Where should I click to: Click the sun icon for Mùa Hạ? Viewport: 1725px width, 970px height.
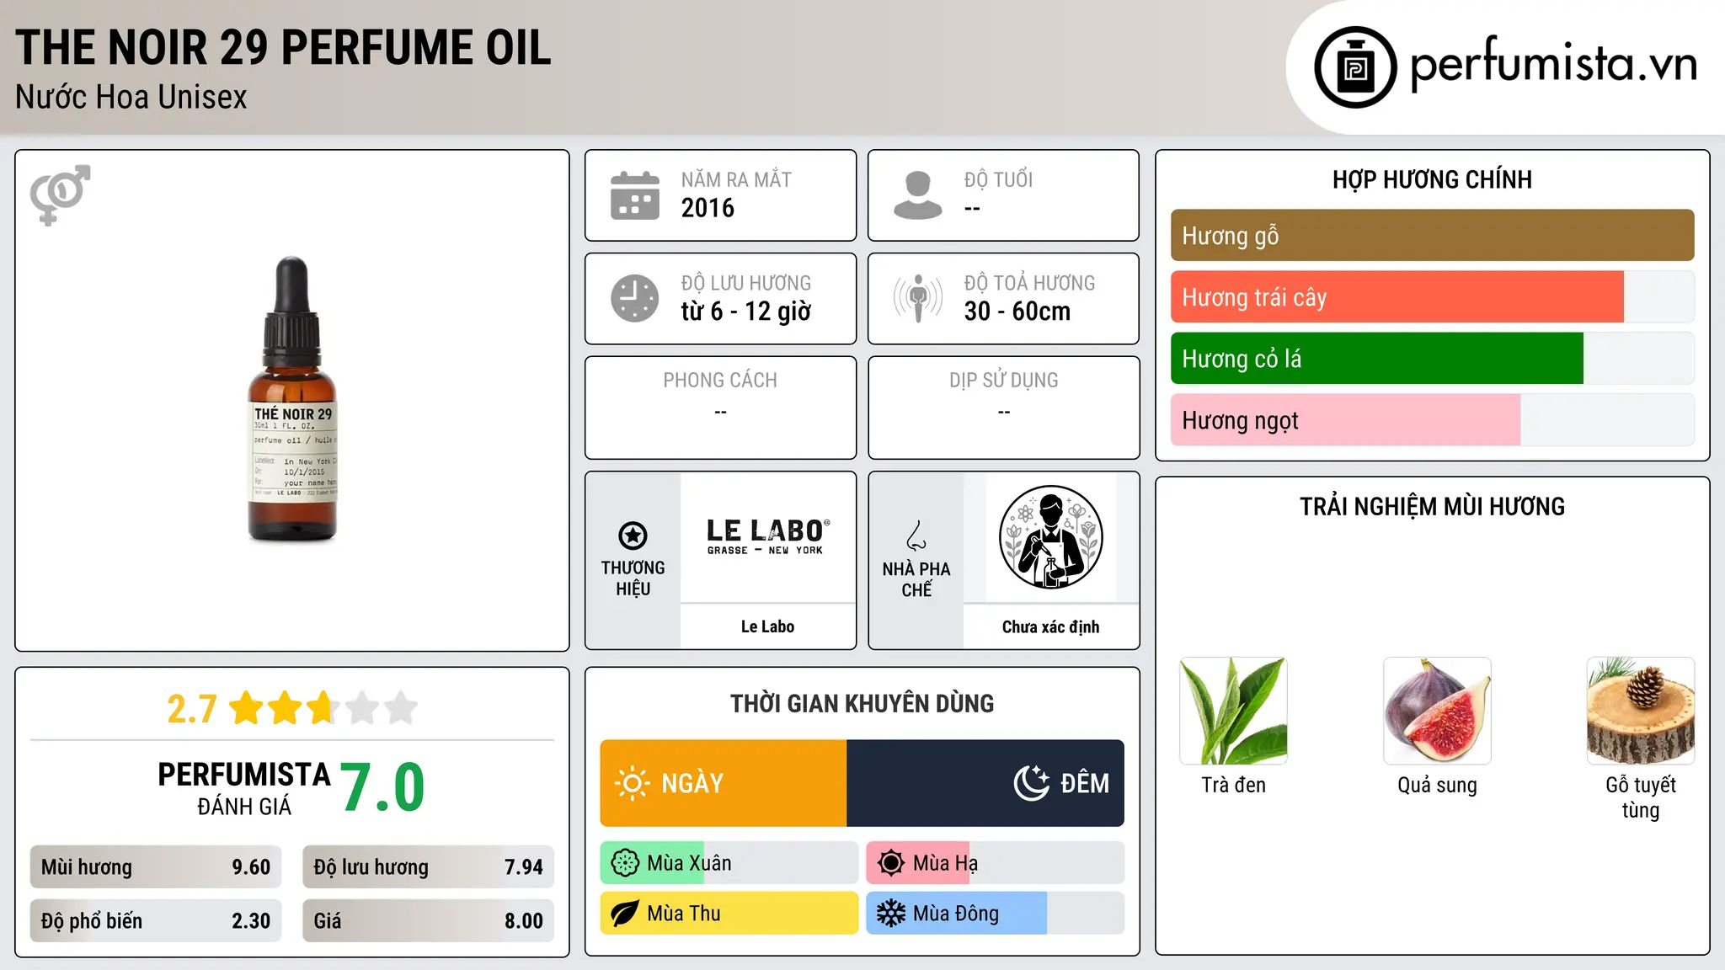(x=890, y=863)
